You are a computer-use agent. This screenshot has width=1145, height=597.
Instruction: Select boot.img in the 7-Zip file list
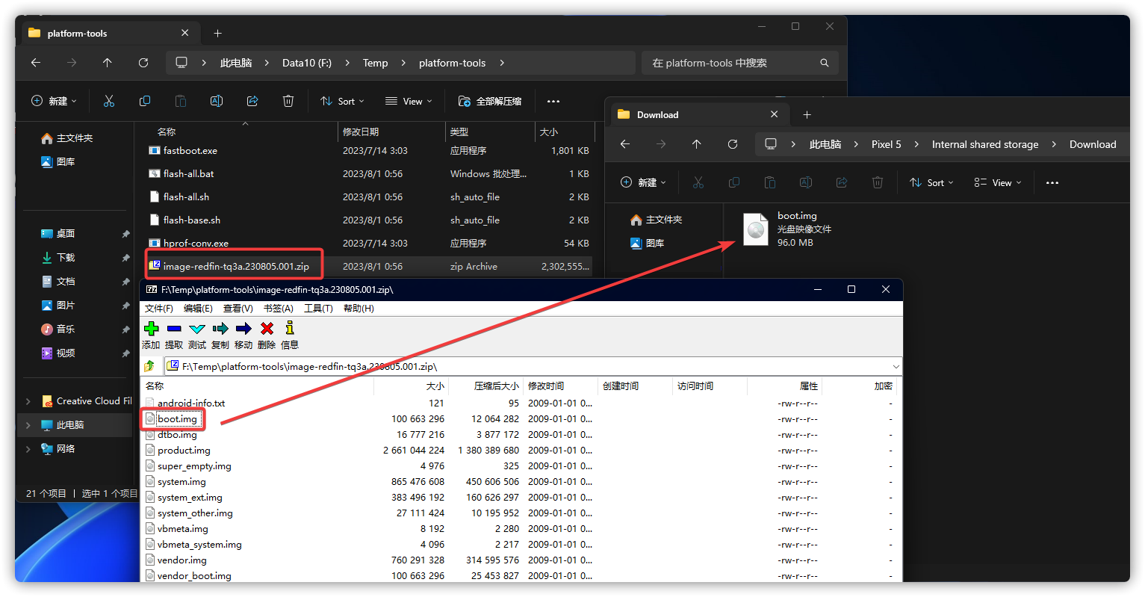pos(177,419)
